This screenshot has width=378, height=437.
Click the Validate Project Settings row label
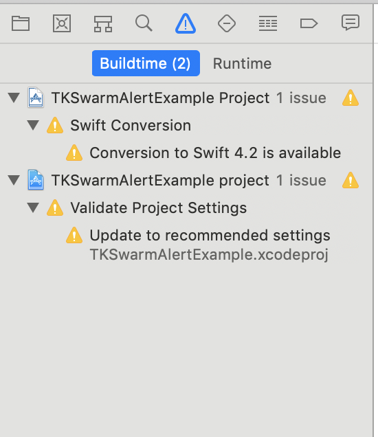158,208
